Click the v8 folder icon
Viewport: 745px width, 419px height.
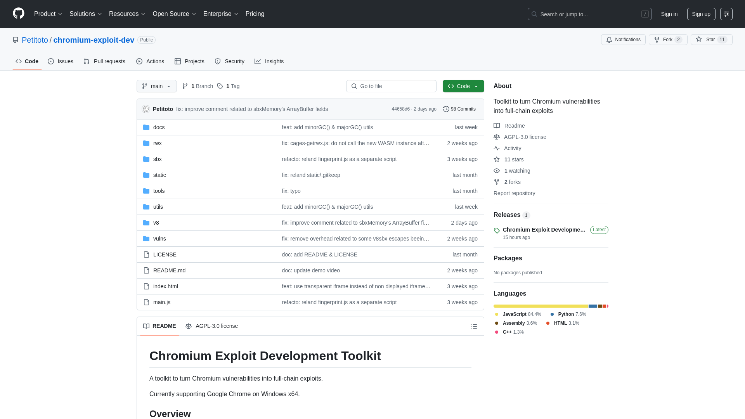click(146, 223)
